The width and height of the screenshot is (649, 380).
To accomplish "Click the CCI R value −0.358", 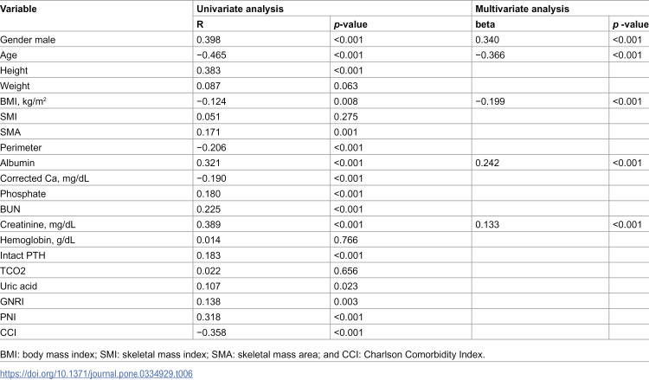I will tap(211, 332).
